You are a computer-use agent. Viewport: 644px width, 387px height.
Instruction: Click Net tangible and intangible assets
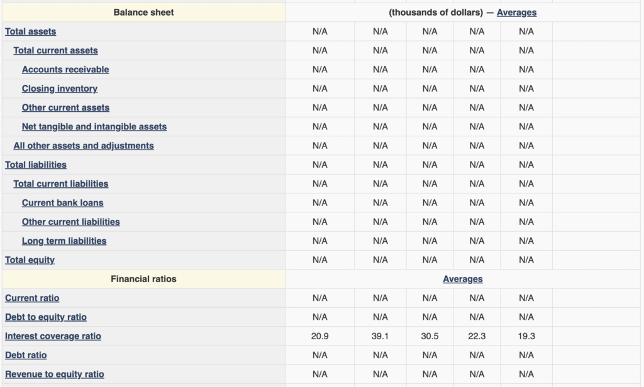click(94, 127)
